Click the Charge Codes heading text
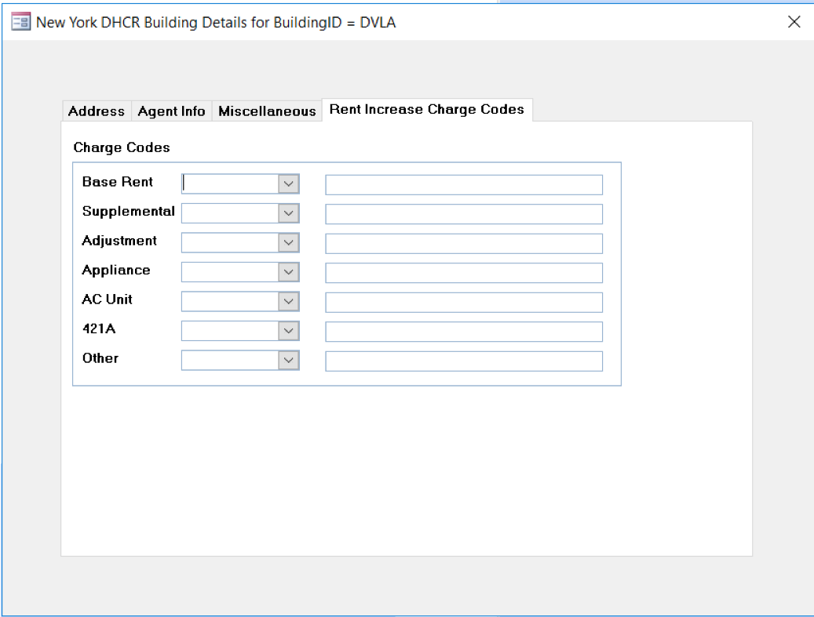The width and height of the screenshot is (814, 617). point(122,147)
